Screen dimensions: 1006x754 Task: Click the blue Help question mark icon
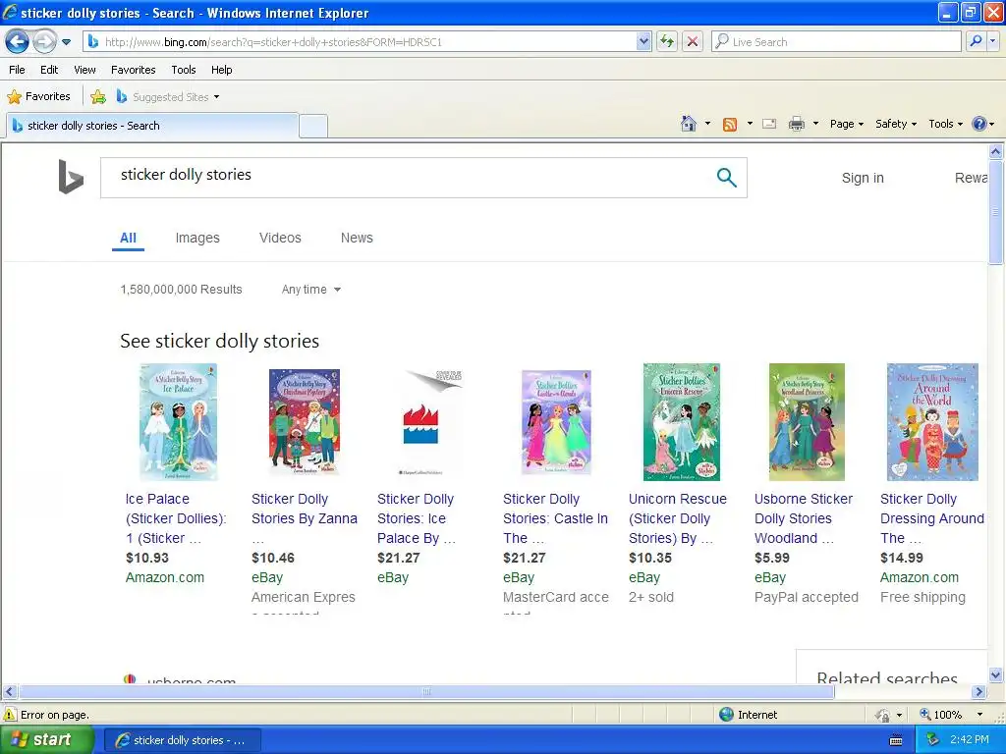979,124
